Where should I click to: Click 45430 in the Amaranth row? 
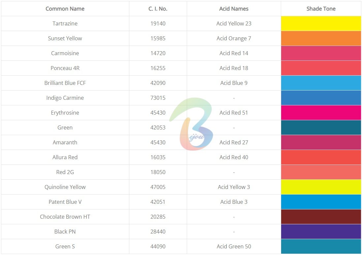[158, 142]
